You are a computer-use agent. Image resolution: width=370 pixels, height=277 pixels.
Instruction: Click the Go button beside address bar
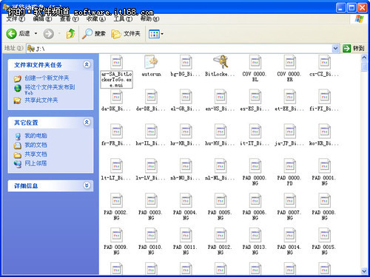click(x=354, y=48)
